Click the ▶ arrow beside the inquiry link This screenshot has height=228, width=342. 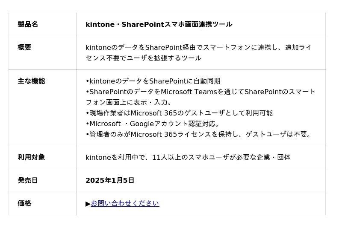click(x=88, y=204)
